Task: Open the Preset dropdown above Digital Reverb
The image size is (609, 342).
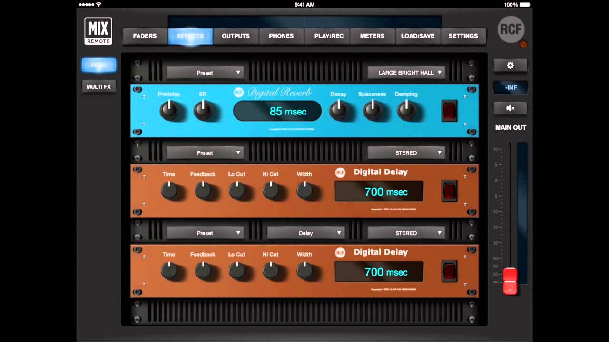Action: pos(205,73)
